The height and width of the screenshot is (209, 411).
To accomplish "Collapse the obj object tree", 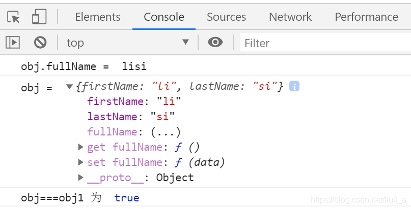I will pos(69,86).
